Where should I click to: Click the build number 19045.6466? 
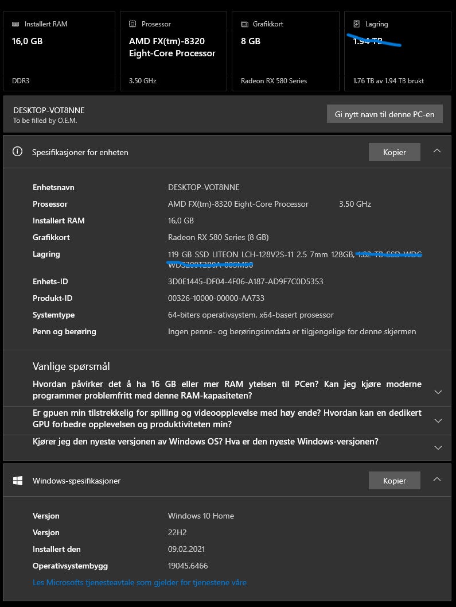[188, 566]
